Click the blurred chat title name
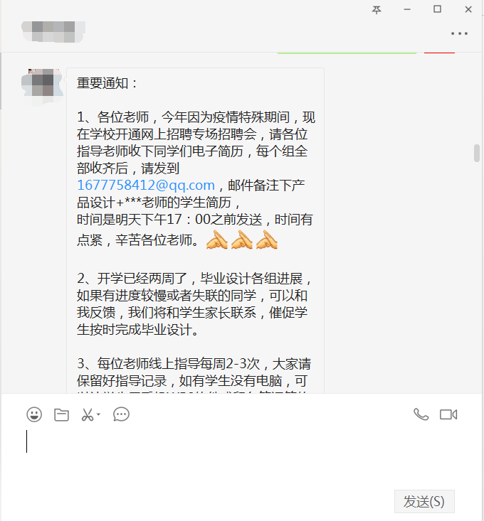484x521 pixels. point(53,31)
